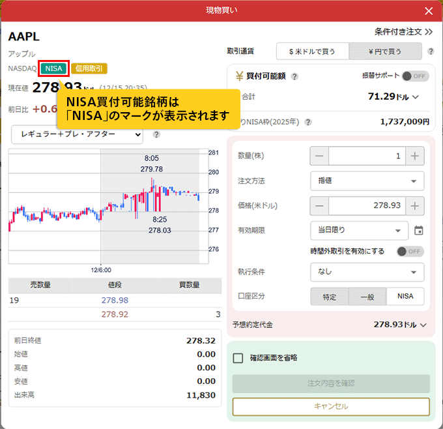Click the help icon beside the currency buttons
Screen dimensions: 443x429
[431, 52]
